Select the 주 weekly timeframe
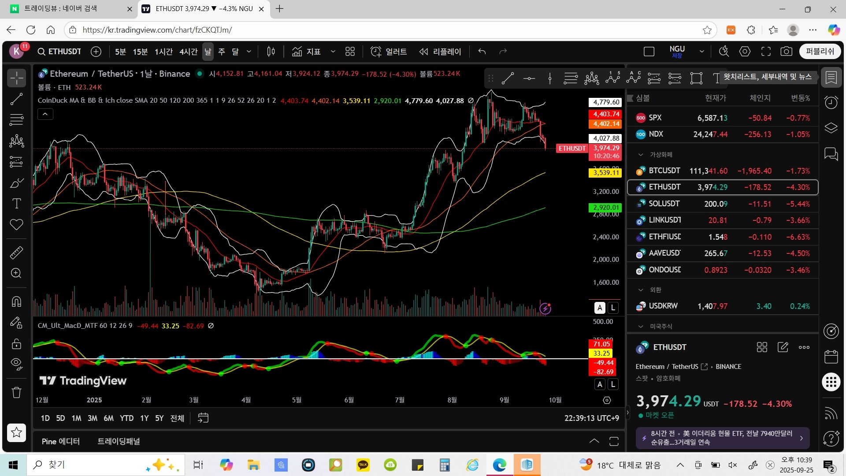 coord(222,52)
